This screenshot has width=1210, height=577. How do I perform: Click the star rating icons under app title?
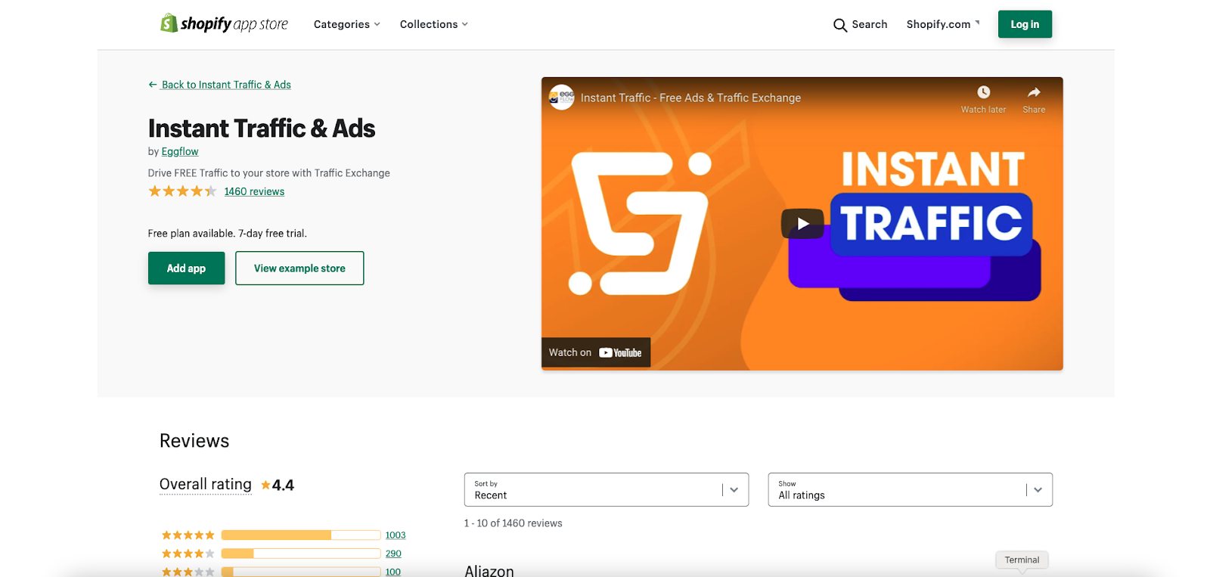pos(182,191)
